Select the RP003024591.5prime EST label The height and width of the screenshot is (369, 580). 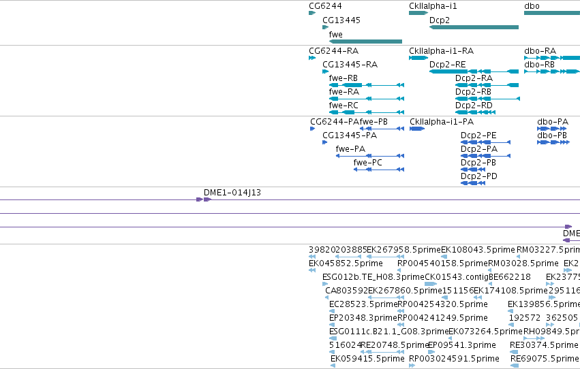pos(454,359)
